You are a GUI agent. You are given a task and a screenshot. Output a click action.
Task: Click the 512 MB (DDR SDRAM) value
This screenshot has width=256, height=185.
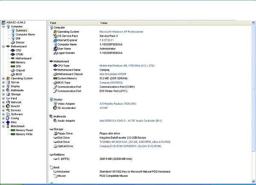pyautogui.click(x=113, y=78)
